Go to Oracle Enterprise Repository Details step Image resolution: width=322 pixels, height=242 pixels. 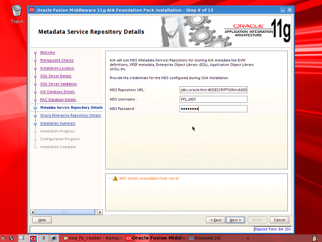point(70,115)
